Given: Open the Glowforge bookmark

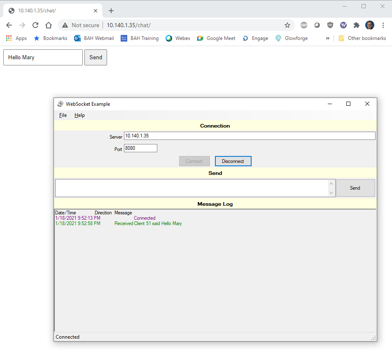Looking at the screenshot, I should [292, 38].
